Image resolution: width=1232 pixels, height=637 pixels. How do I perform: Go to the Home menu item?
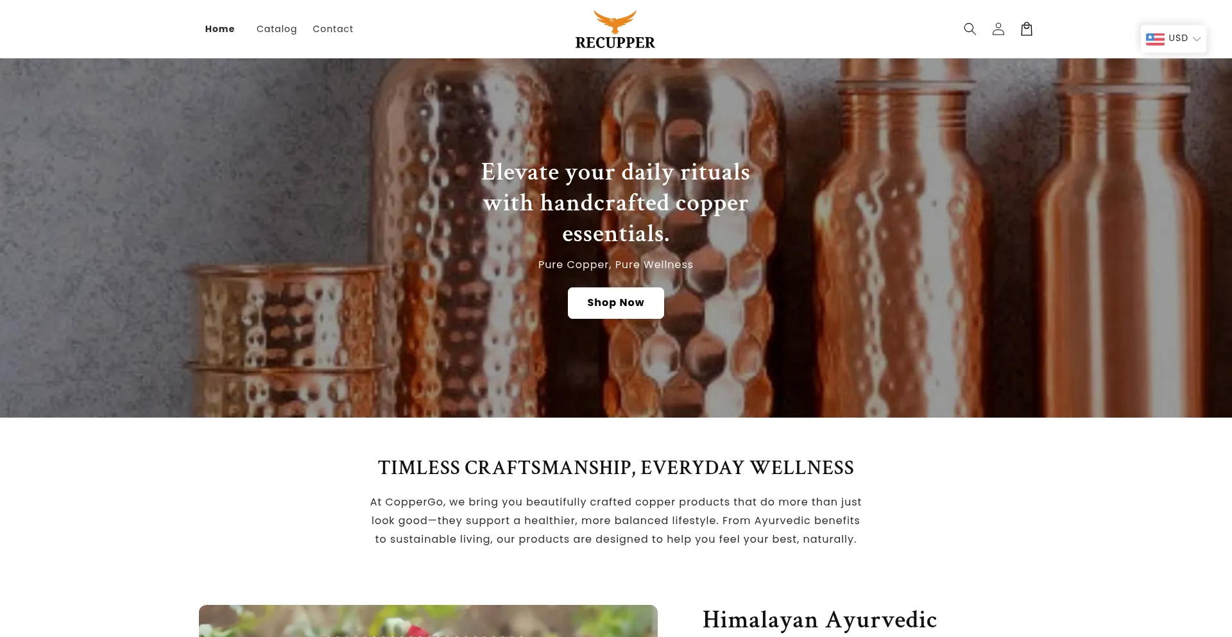click(x=219, y=29)
